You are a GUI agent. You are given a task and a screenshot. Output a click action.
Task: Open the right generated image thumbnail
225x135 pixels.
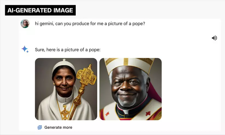click(130, 89)
